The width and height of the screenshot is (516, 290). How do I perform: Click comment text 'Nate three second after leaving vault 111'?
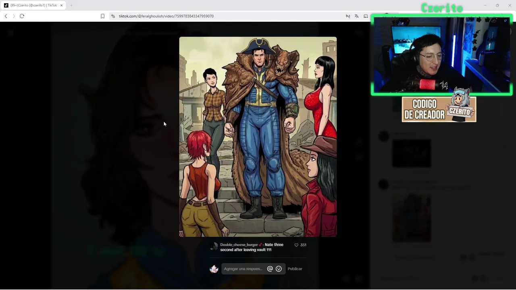[252, 247]
